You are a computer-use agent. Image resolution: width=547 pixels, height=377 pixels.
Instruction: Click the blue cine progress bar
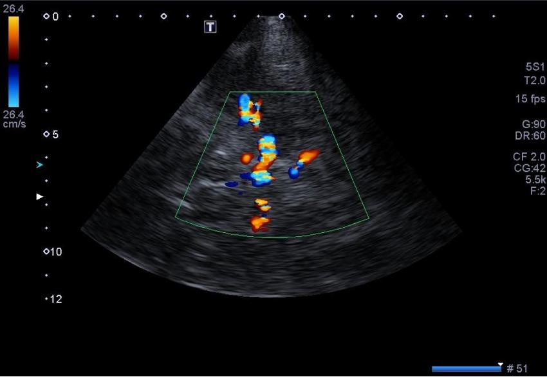click(x=466, y=369)
